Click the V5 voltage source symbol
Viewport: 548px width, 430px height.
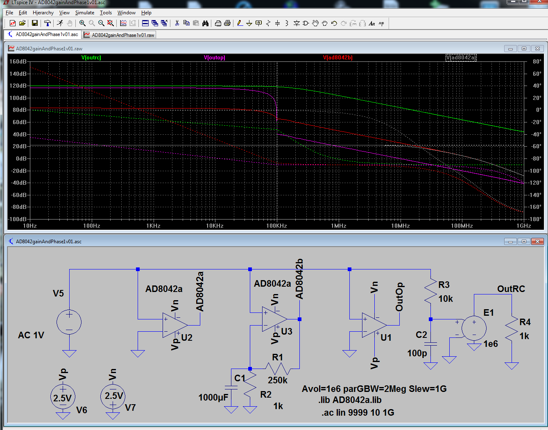click(69, 322)
